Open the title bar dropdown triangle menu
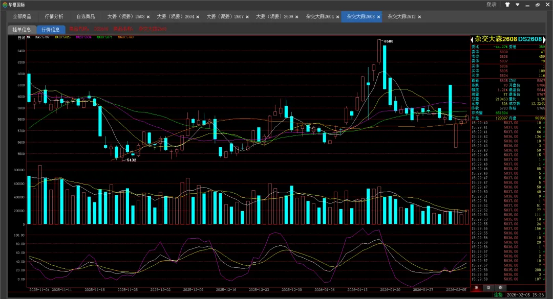553x299 pixels. (x=517, y=5)
